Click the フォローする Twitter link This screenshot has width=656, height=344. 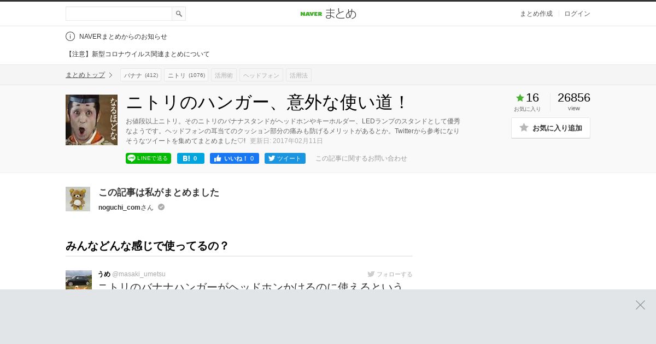click(390, 274)
